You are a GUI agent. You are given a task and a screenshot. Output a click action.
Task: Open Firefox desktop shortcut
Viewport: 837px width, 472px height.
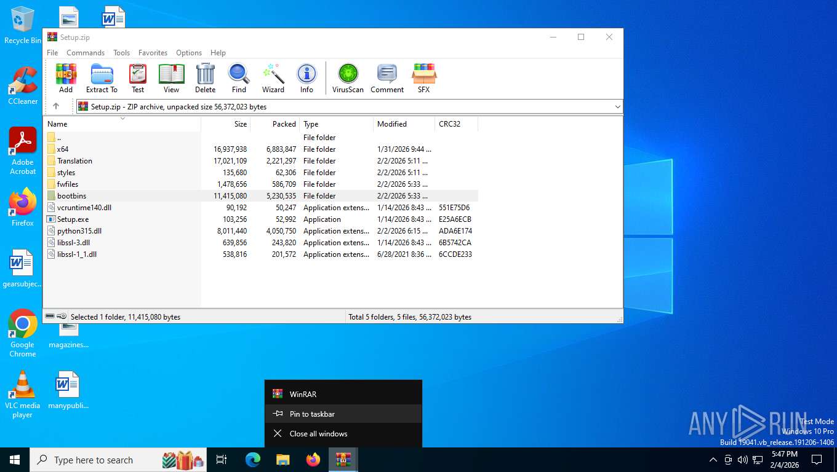click(23, 208)
